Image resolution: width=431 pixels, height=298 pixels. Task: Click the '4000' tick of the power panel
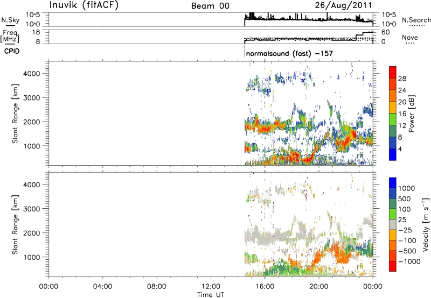tap(32, 74)
